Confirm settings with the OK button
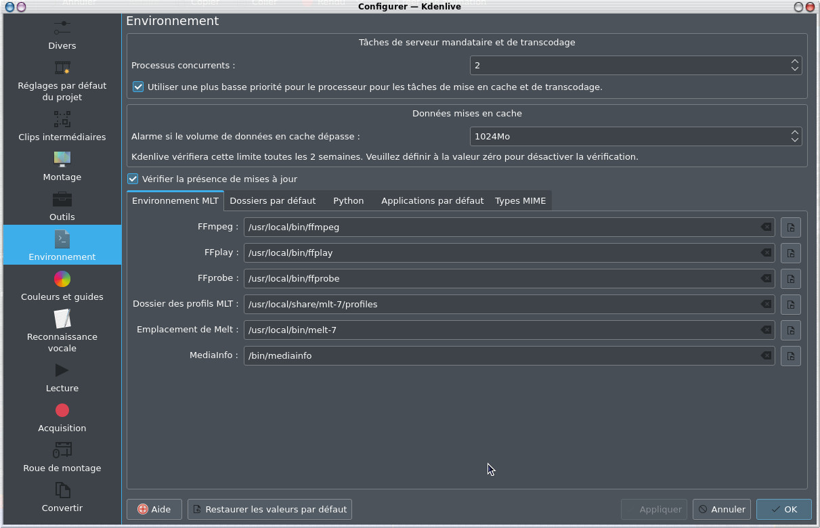Image resolution: width=820 pixels, height=528 pixels. [783, 510]
